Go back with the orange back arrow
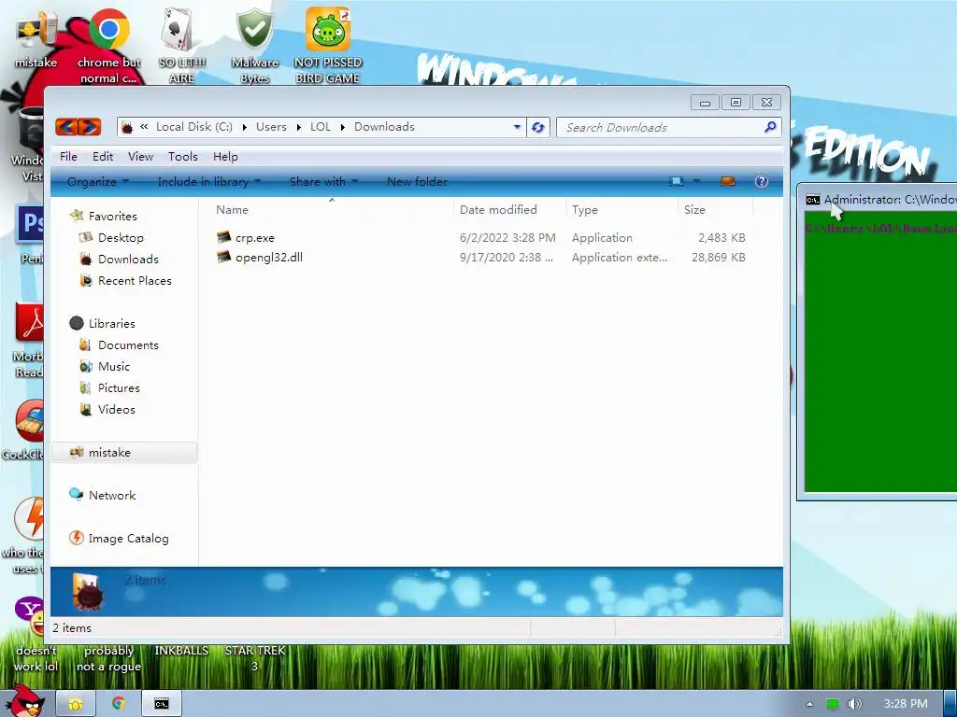This screenshot has height=717, width=957. pos(66,127)
